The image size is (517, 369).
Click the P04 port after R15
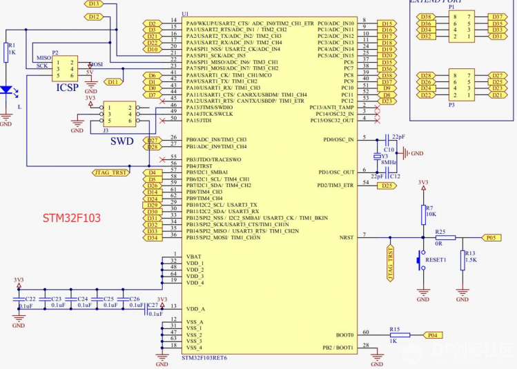click(x=433, y=335)
